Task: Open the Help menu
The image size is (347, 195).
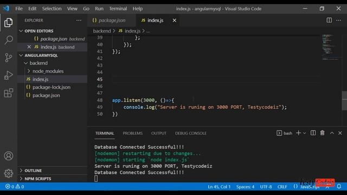Action: pos(137,9)
